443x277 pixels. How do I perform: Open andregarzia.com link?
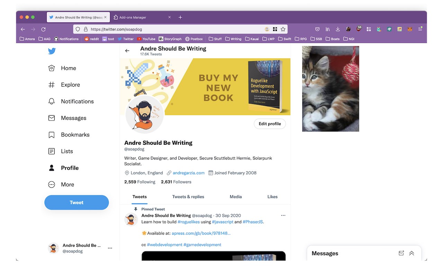pos(189,173)
